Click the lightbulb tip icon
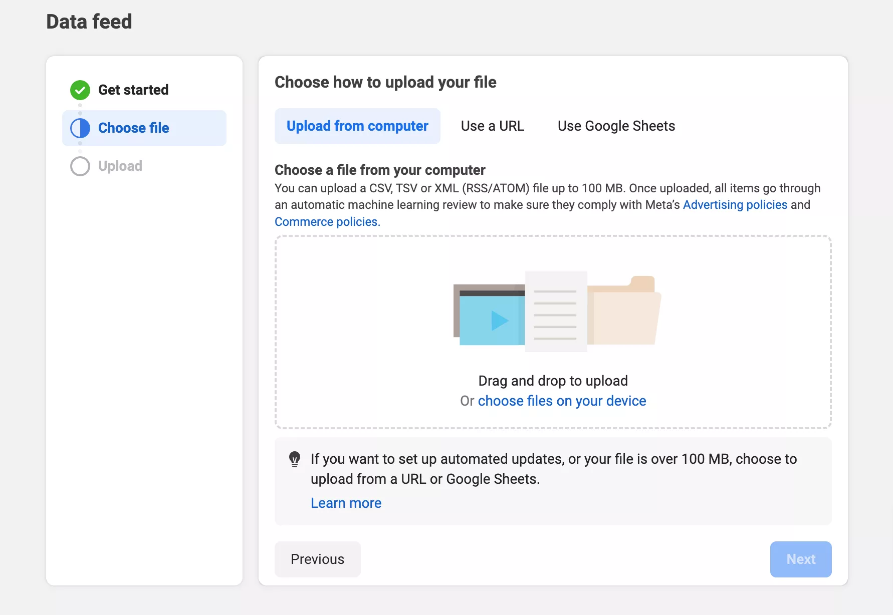This screenshot has width=893, height=615. click(295, 459)
